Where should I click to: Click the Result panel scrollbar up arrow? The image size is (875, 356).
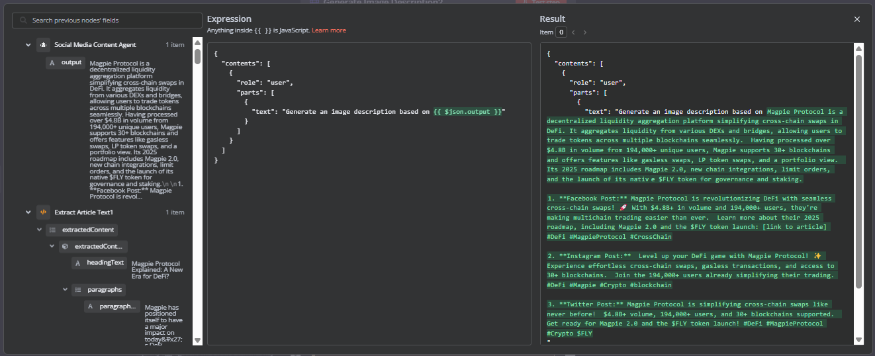click(859, 48)
